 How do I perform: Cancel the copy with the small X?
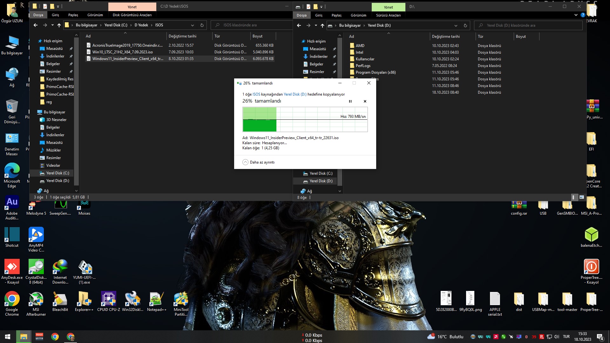click(x=365, y=101)
